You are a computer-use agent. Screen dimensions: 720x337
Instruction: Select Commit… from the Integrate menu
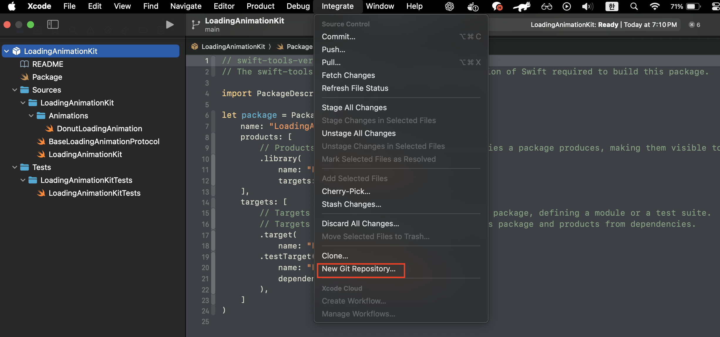pos(339,37)
